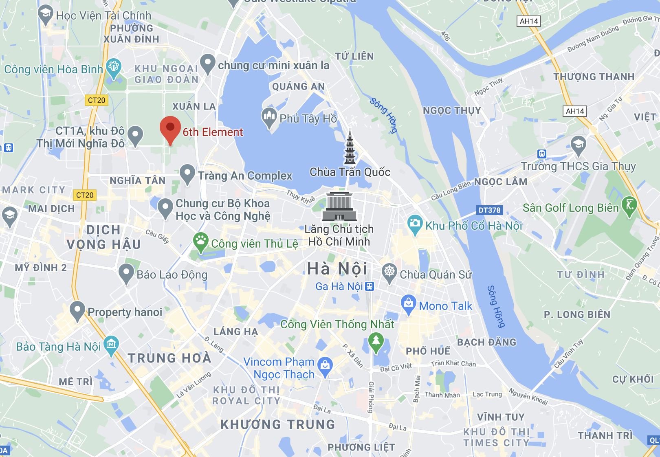Select the Học Viện Tài Chính school marker
The width and height of the screenshot is (660, 457).
click(x=46, y=15)
